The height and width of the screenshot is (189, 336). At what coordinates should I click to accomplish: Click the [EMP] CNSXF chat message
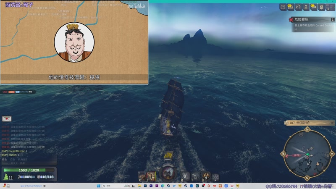(10, 155)
